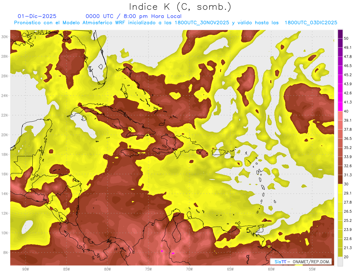
Task: Click colorbar value '29.1'
Action: (348, 193)
